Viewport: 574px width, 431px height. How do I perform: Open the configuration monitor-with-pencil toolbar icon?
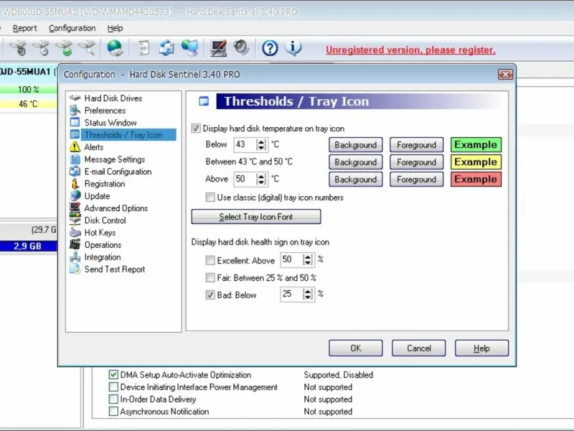pyautogui.click(x=219, y=48)
